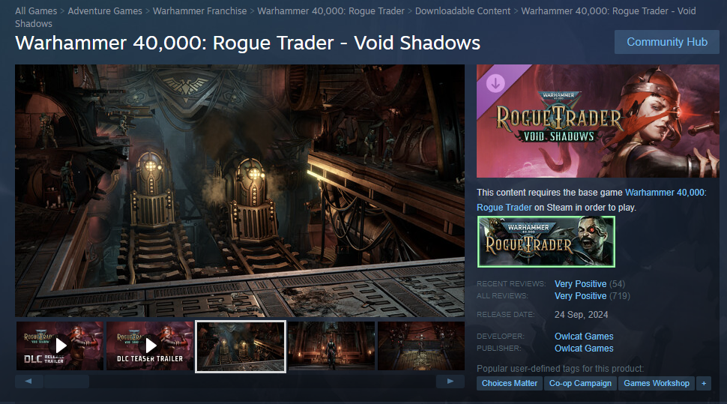727x404 pixels.
Task: Click the thumbnail strip scrollbar handle
Action: [66, 382]
